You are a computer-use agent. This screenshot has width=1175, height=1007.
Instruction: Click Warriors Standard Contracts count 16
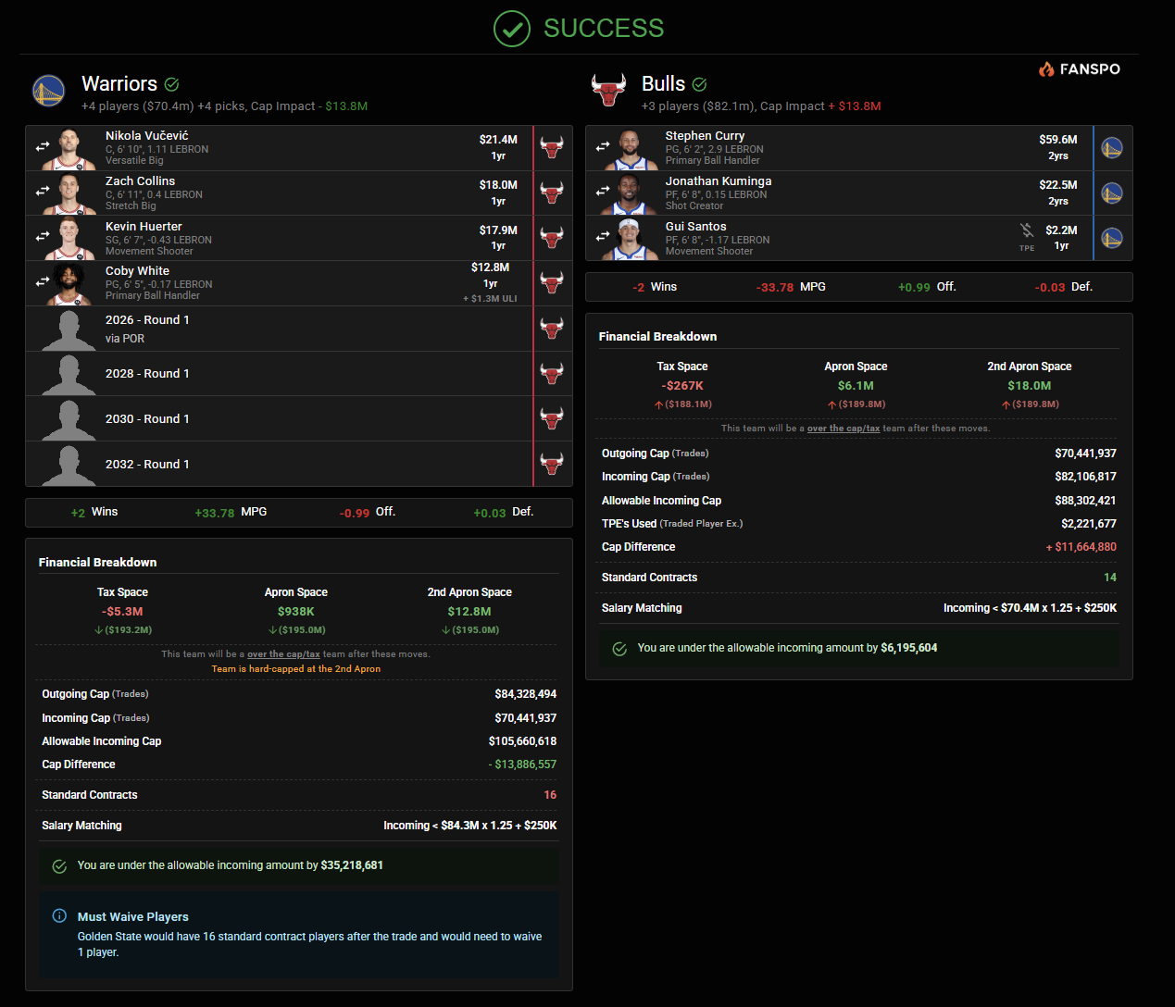click(550, 794)
